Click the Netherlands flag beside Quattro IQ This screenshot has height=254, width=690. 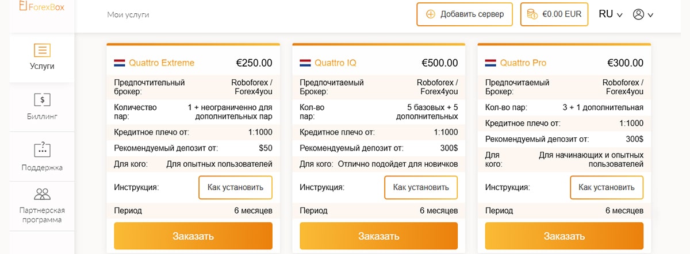(x=305, y=63)
